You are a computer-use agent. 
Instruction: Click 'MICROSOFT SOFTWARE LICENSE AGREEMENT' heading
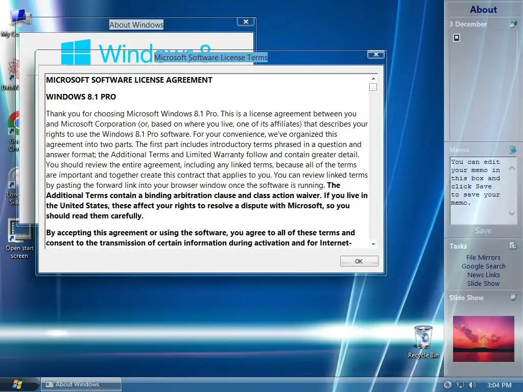pyautogui.click(x=129, y=80)
